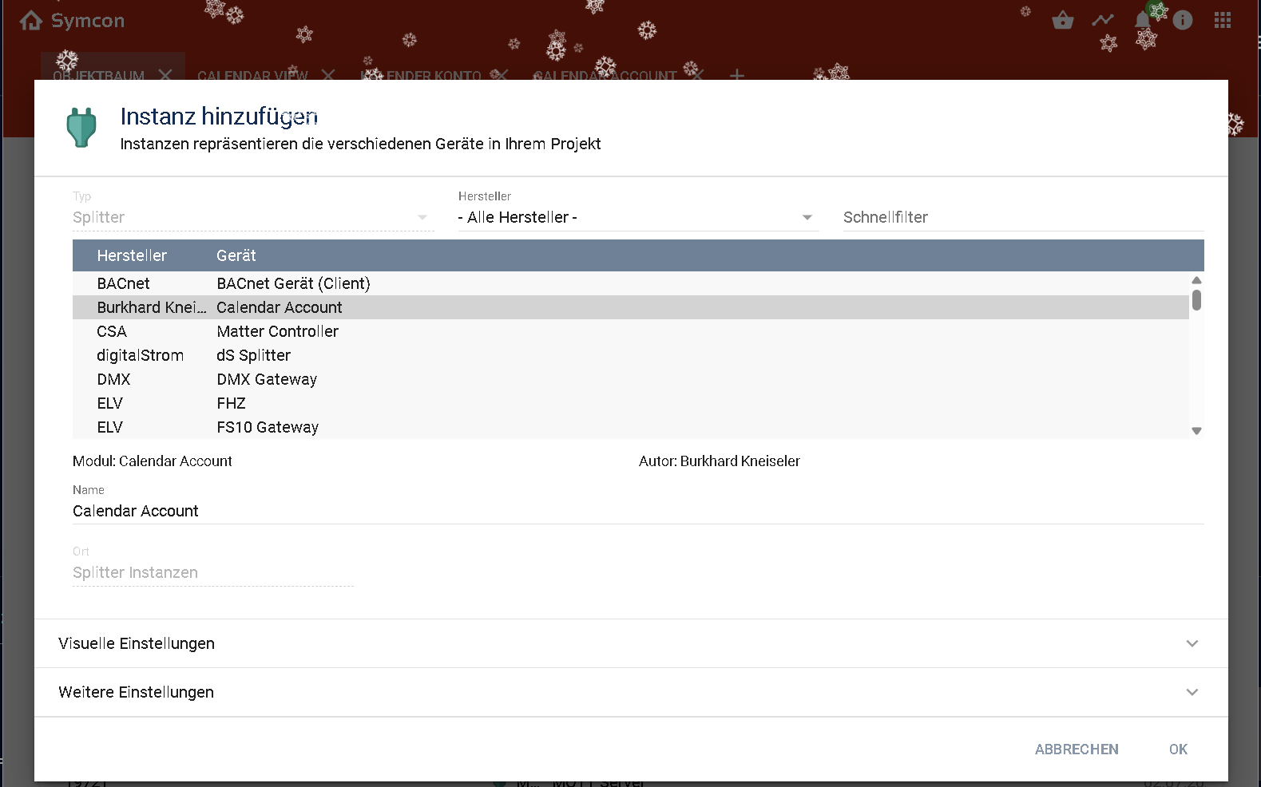Image resolution: width=1261 pixels, height=787 pixels.
Task: Focus the Schnellfilter input field
Action: click(x=1023, y=217)
